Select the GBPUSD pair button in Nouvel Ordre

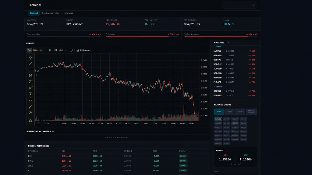coord(226,119)
